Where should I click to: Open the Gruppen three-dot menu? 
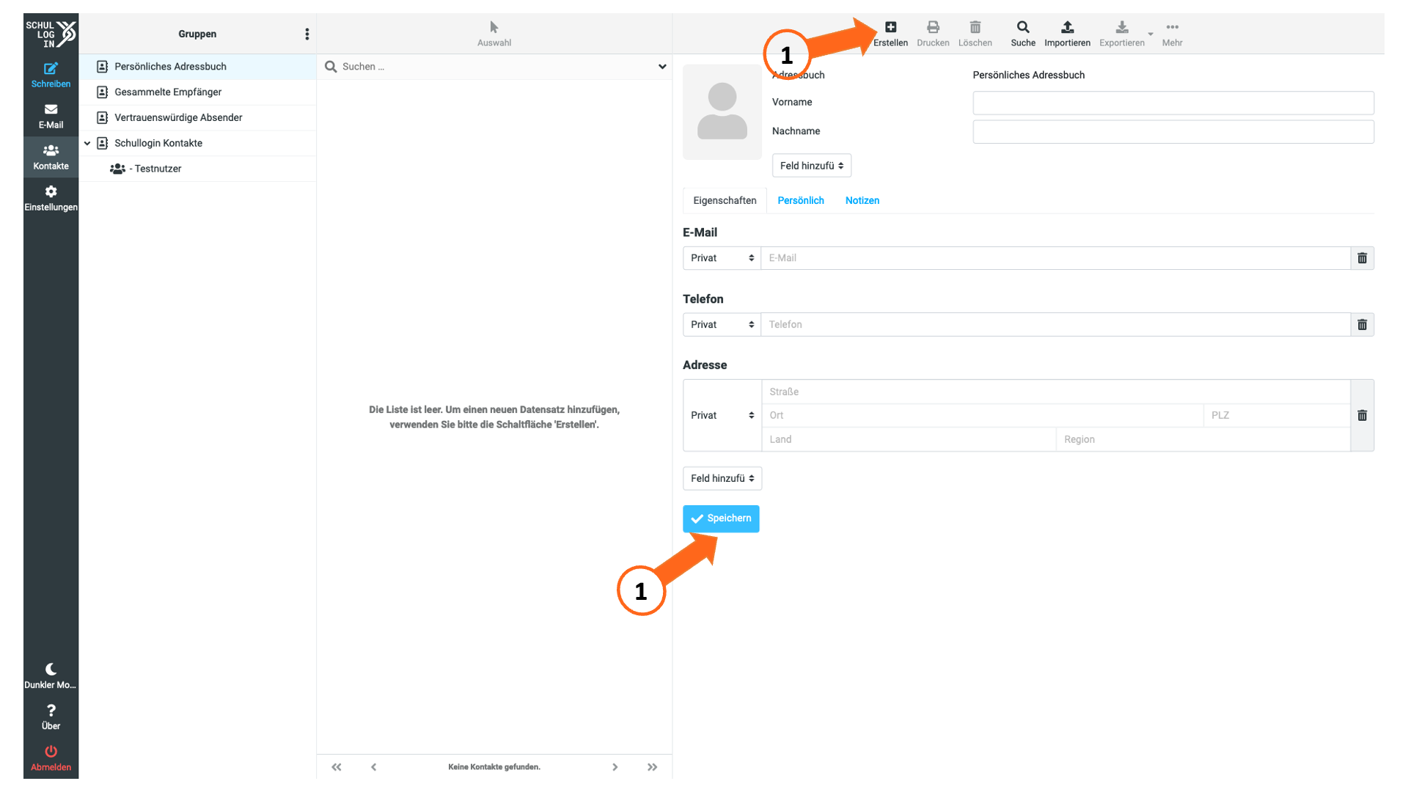coord(307,34)
